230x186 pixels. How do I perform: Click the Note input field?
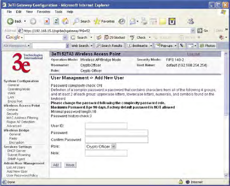[106, 153]
